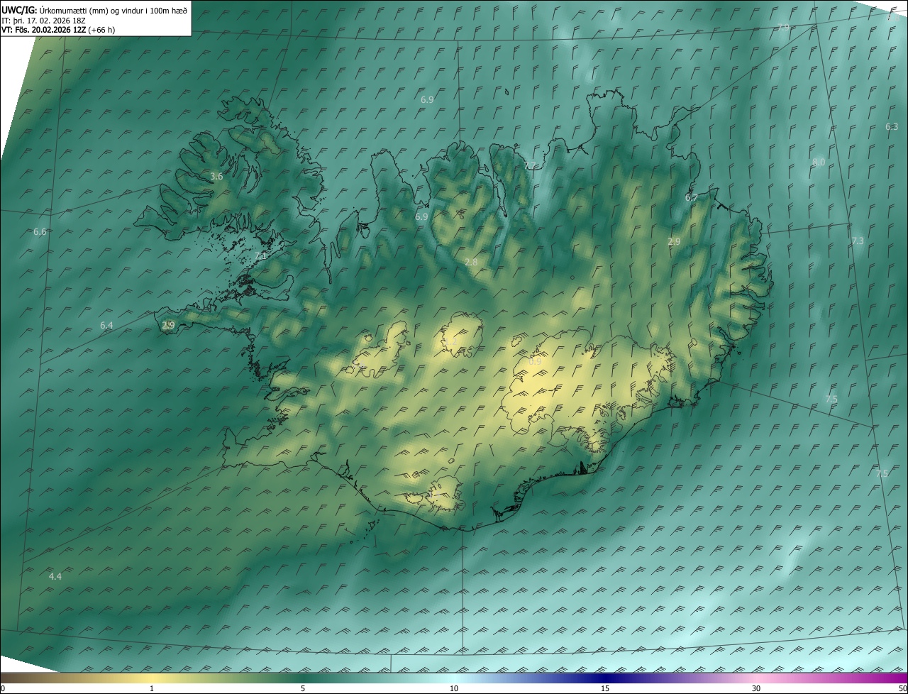Image resolution: width=908 pixels, height=694 pixels.
Task: Pick the 6.4 value on the map
Action: (x=106, y=325)
